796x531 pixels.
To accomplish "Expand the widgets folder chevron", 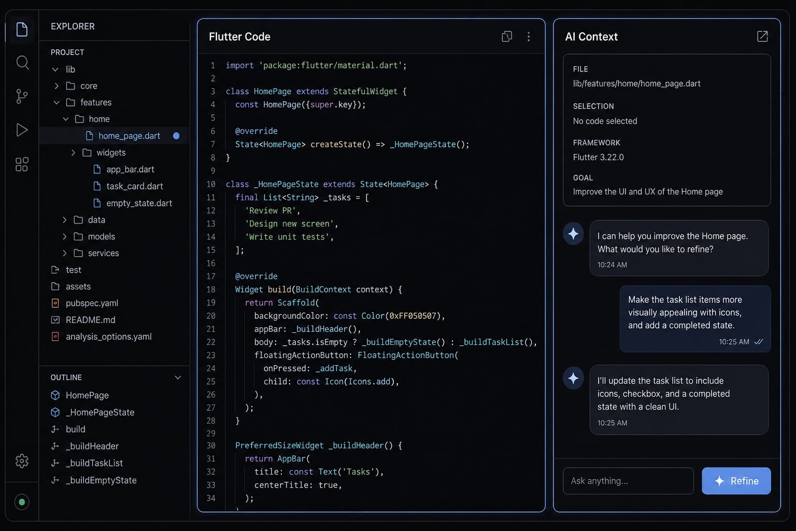I will [73, 152].
